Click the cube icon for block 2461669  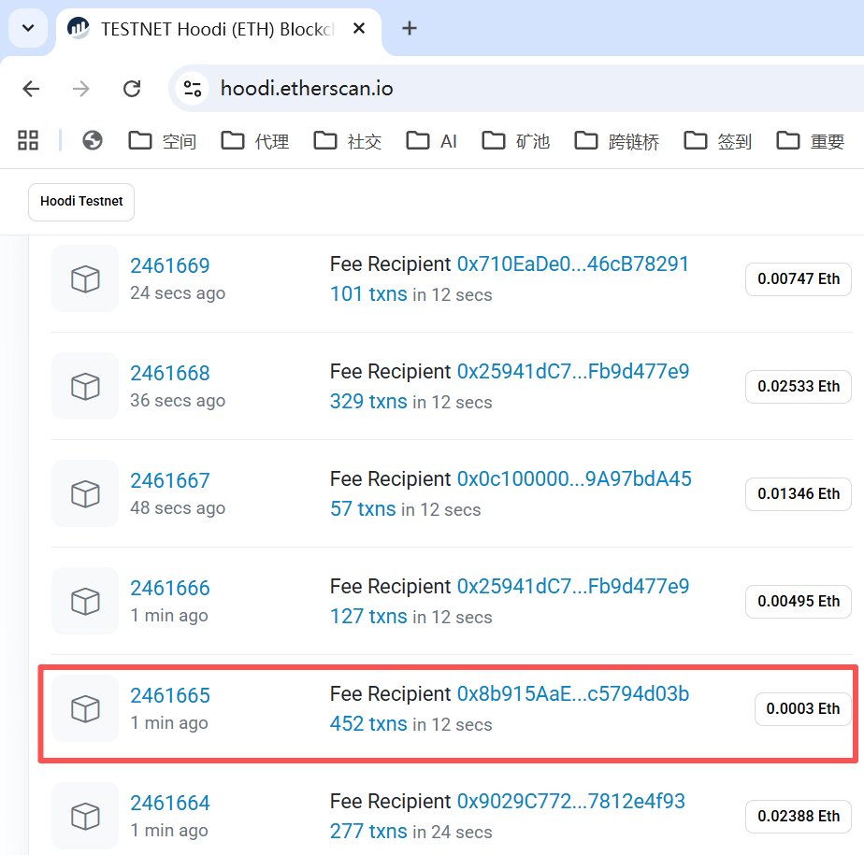tap(85, 278)
